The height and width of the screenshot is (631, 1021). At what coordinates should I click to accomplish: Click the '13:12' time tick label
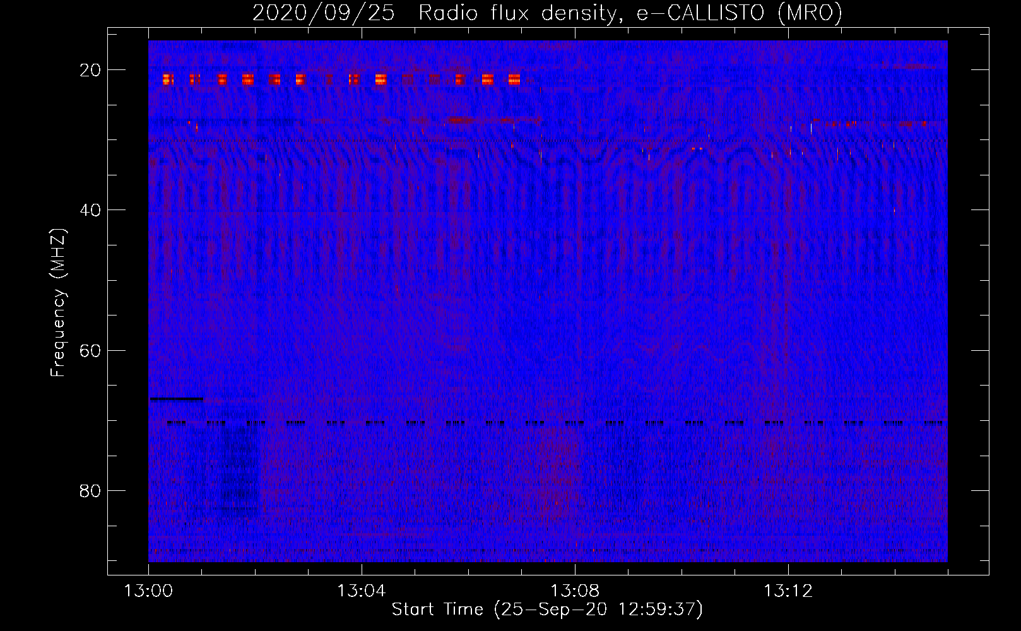point(788,591)
